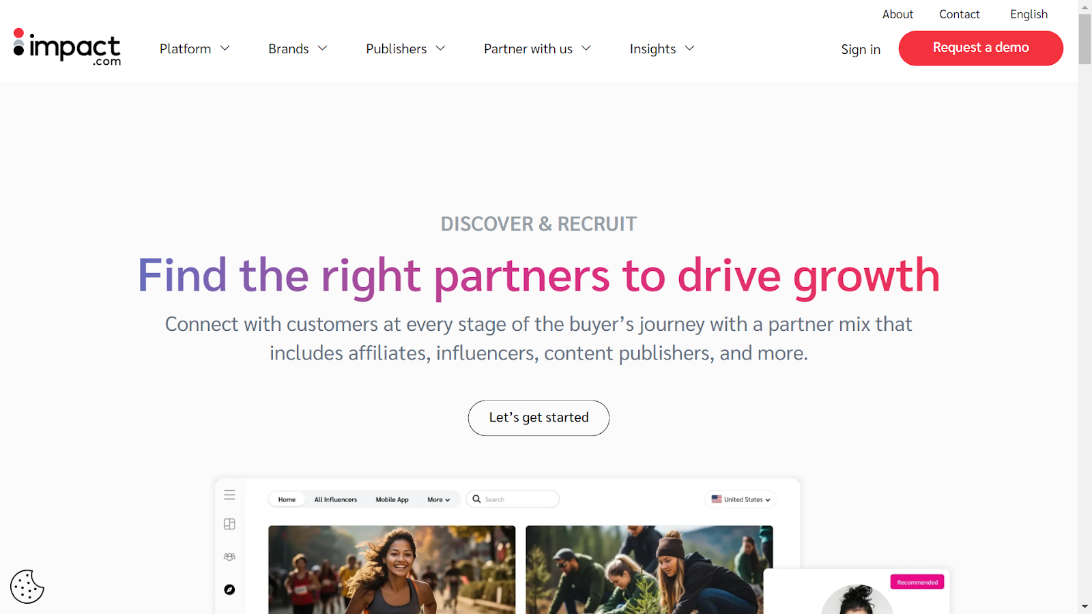
Task: Switch language from English
Action: (x=1029, y=14)
